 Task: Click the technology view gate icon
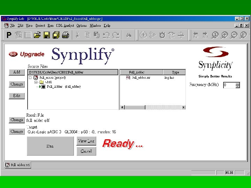[x=153, y=35]
